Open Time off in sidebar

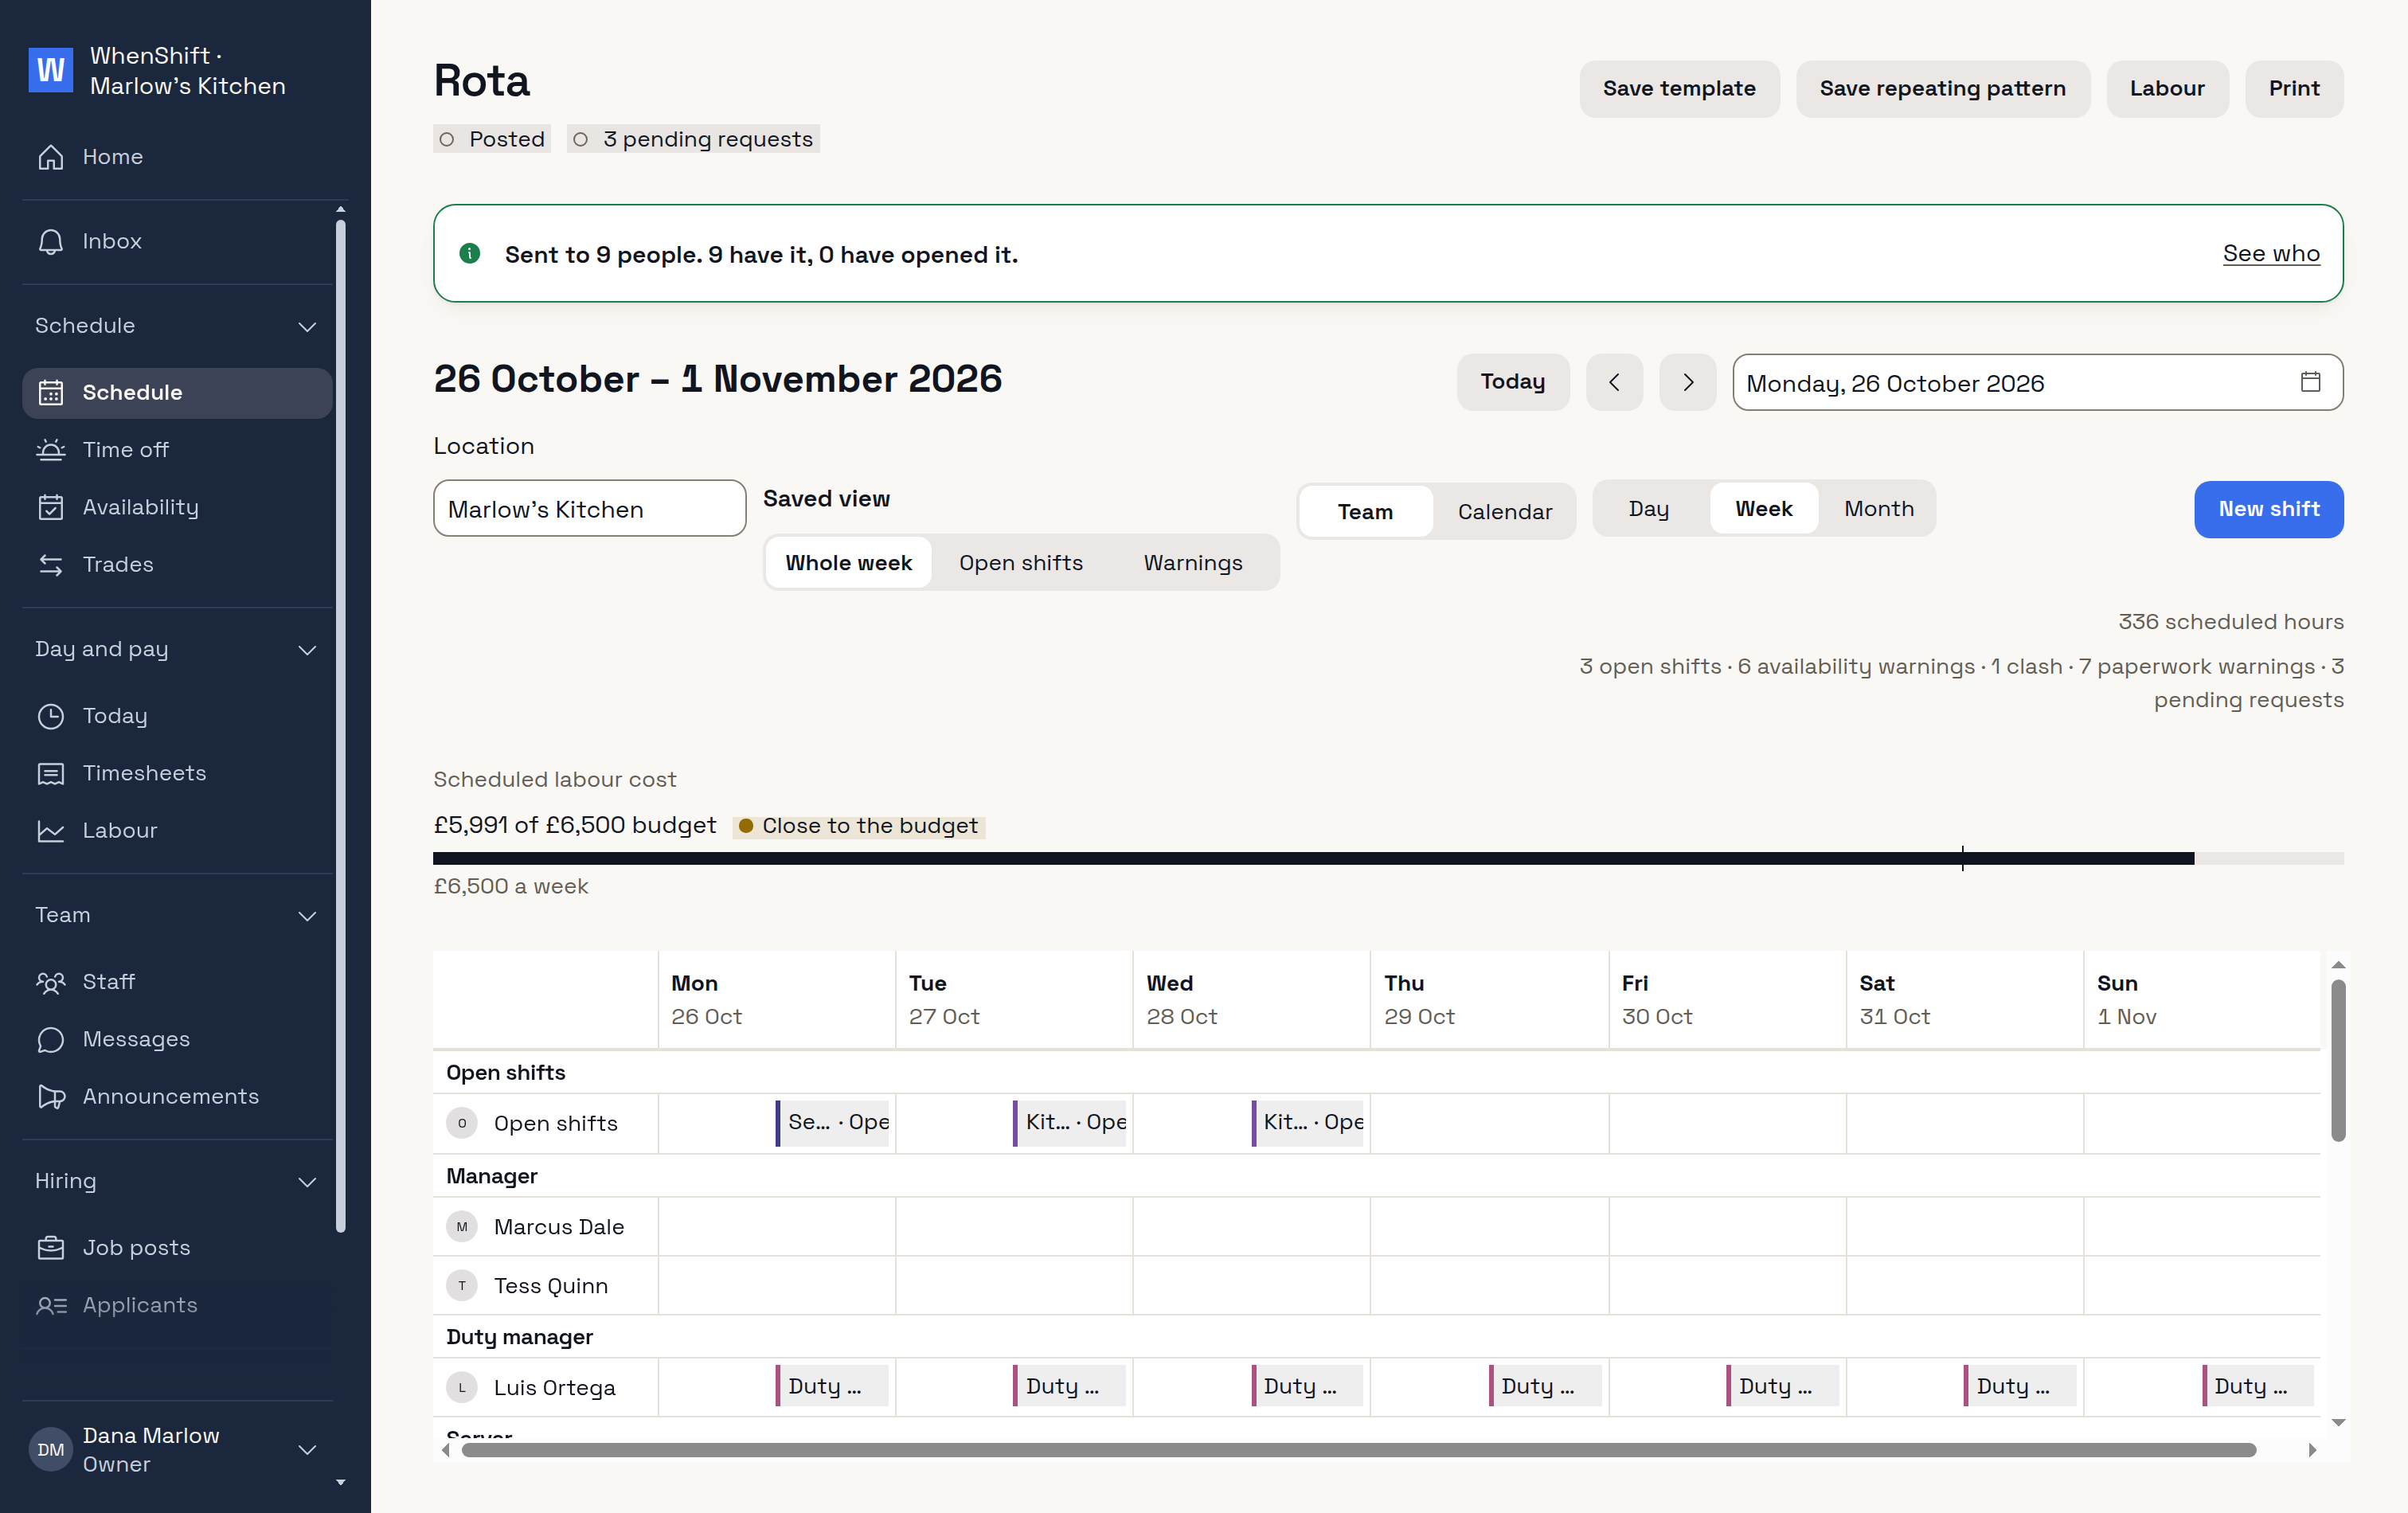178,450
